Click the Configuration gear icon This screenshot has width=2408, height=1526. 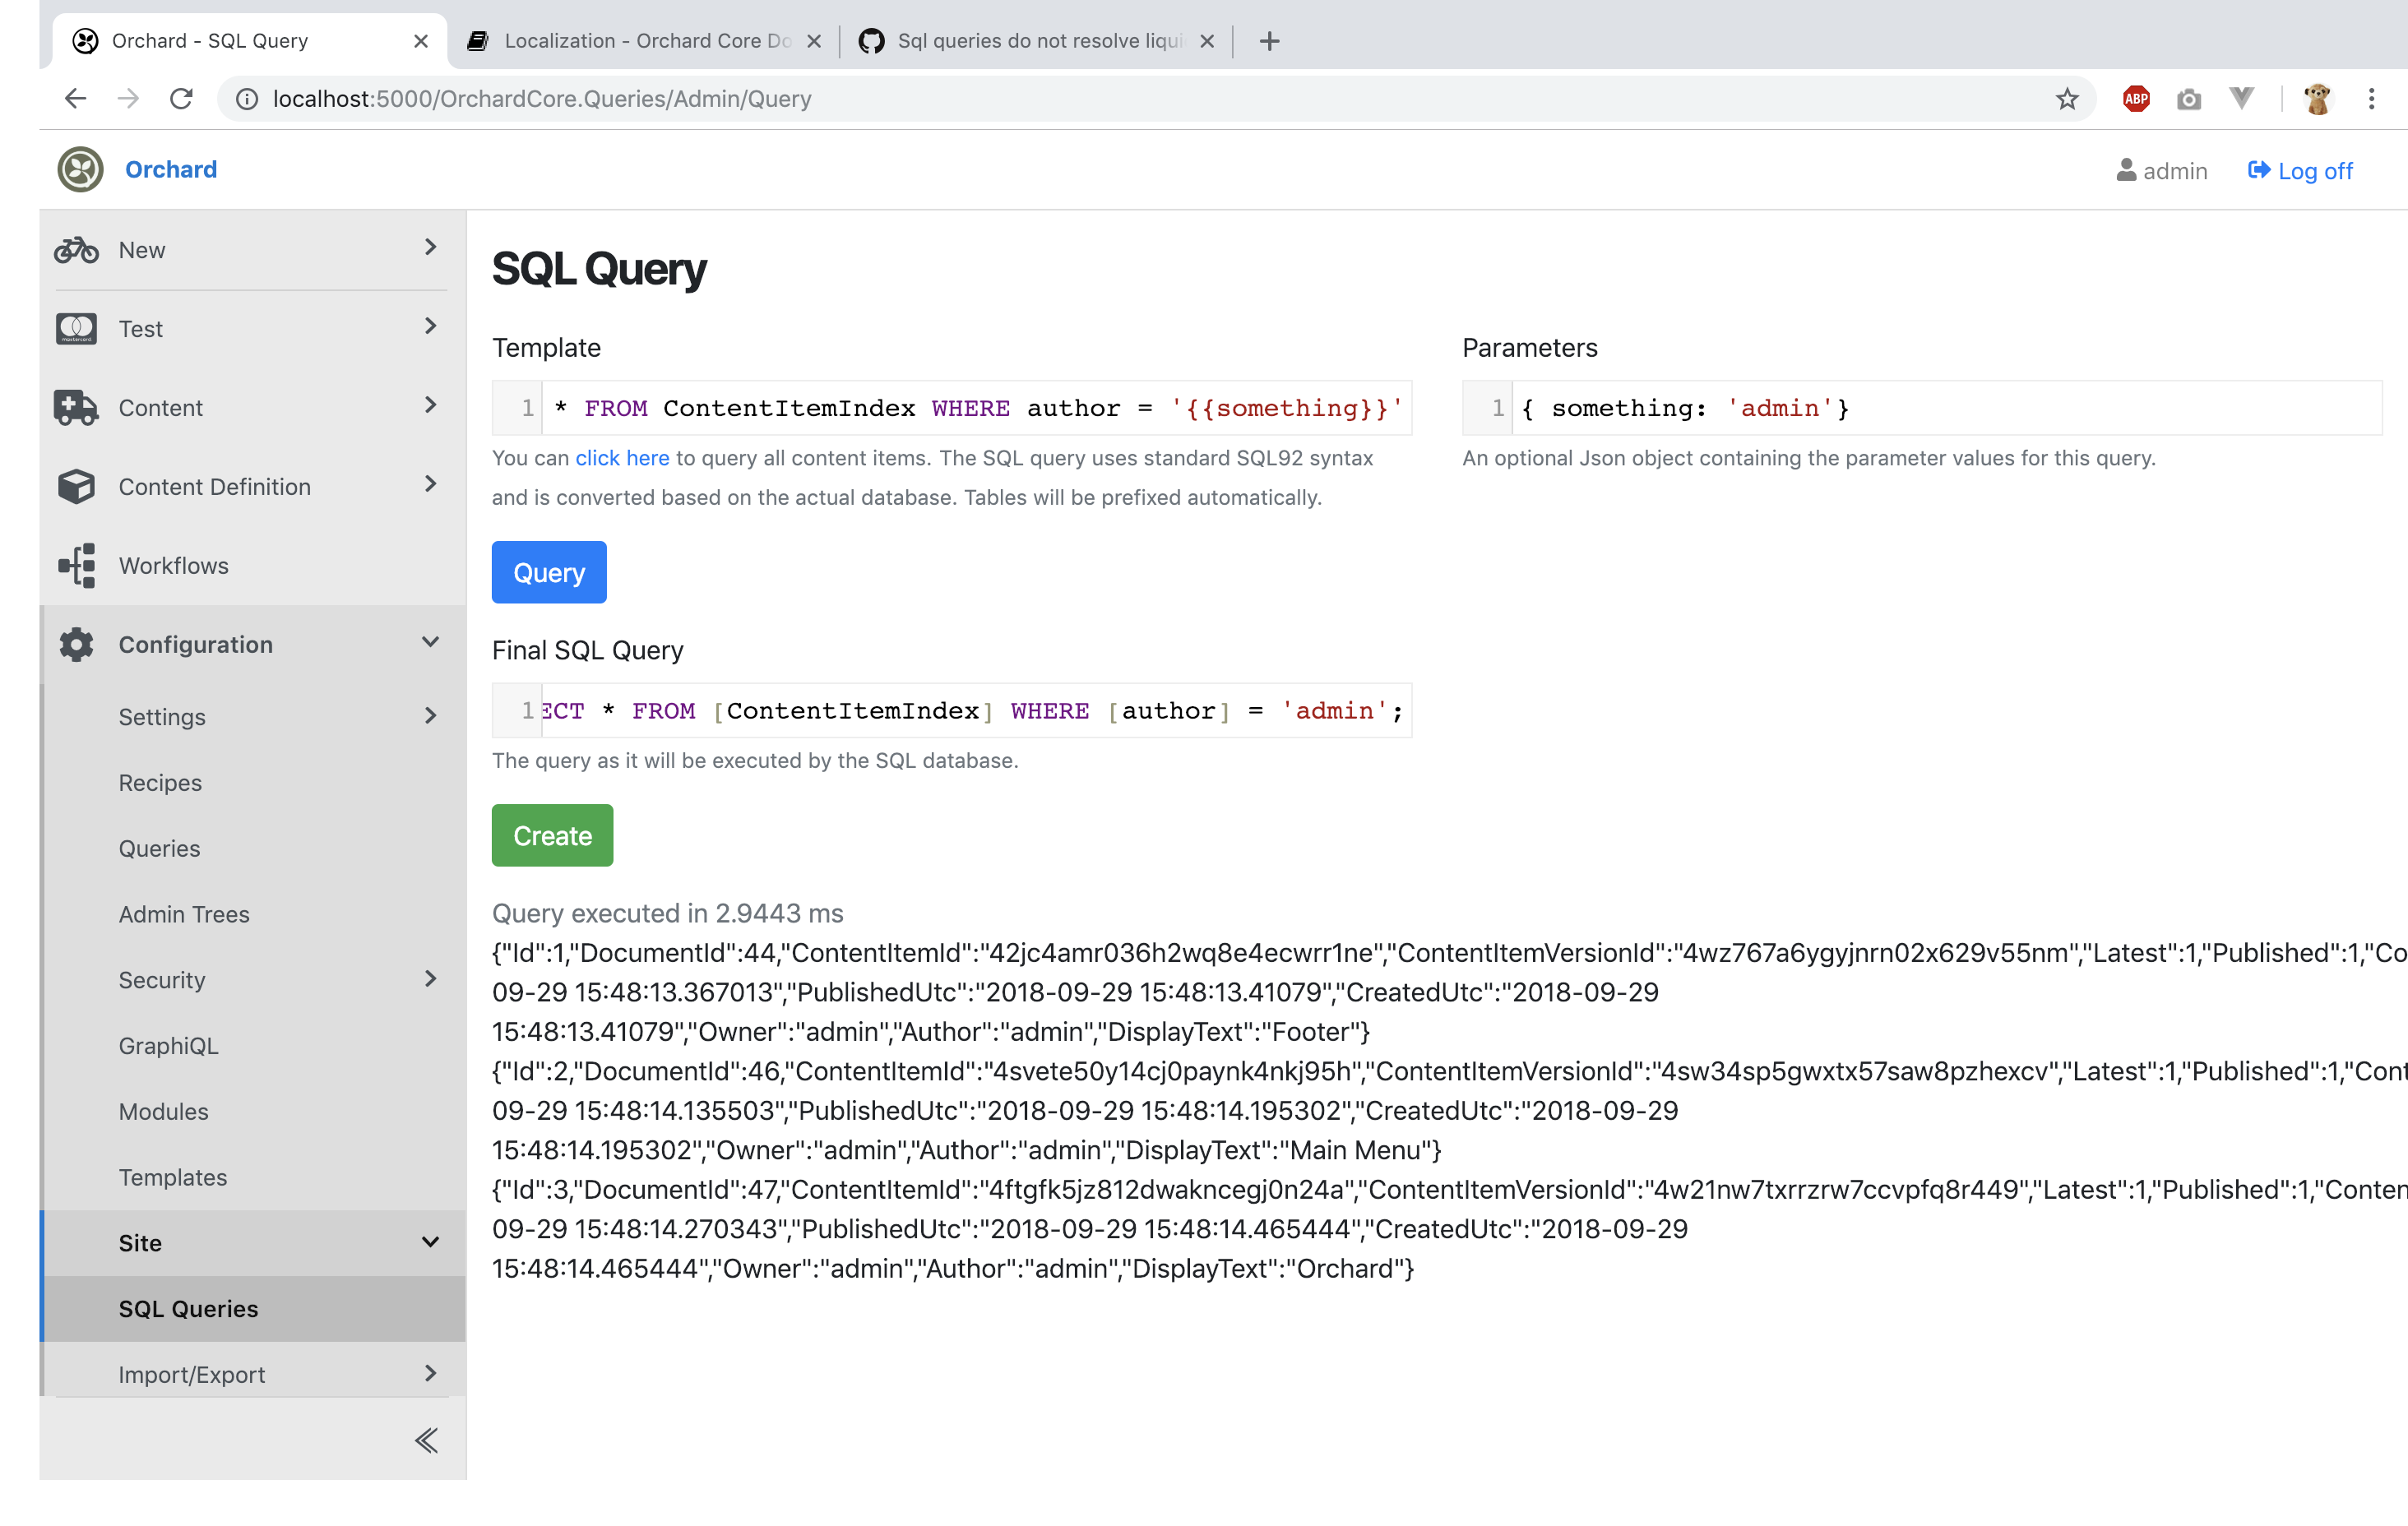(x=76, y=644)
